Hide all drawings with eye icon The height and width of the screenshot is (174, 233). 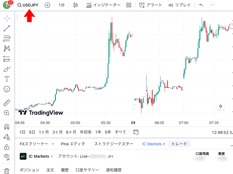point(7,157)
